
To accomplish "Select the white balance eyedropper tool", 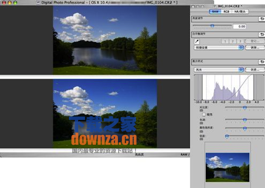I will 197,41.
